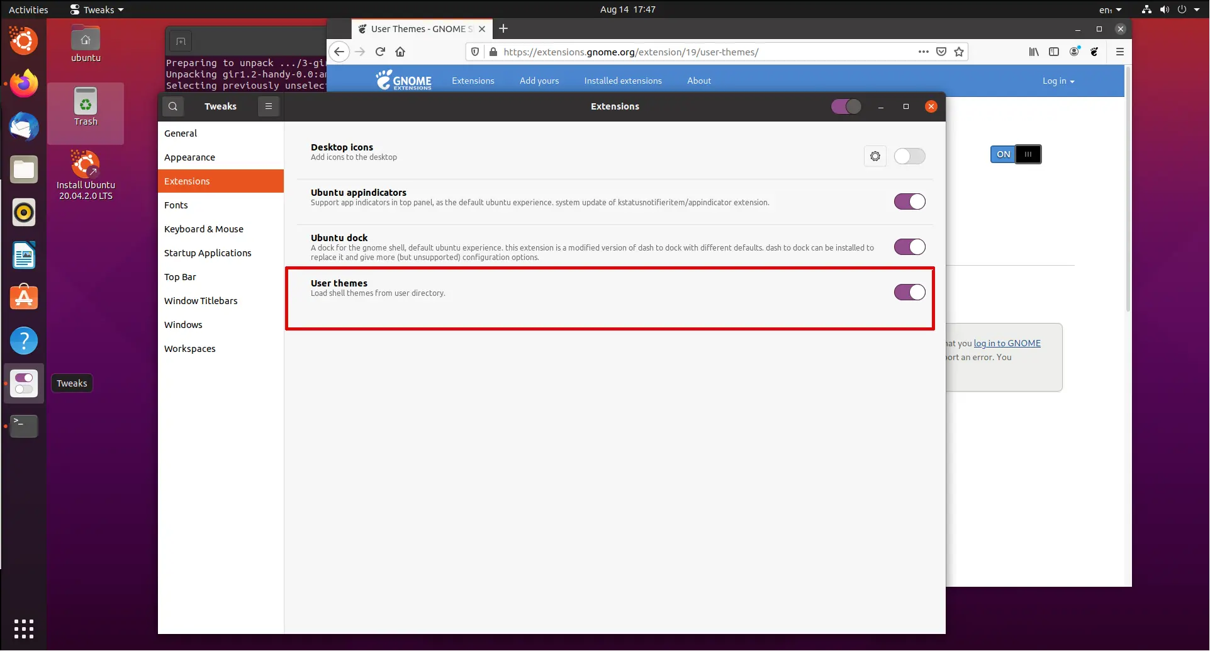Click the search icon in Tweaks header
The width and height of the screenshot is (1210, 651).
pyautogui.click(x=173, y=106)
